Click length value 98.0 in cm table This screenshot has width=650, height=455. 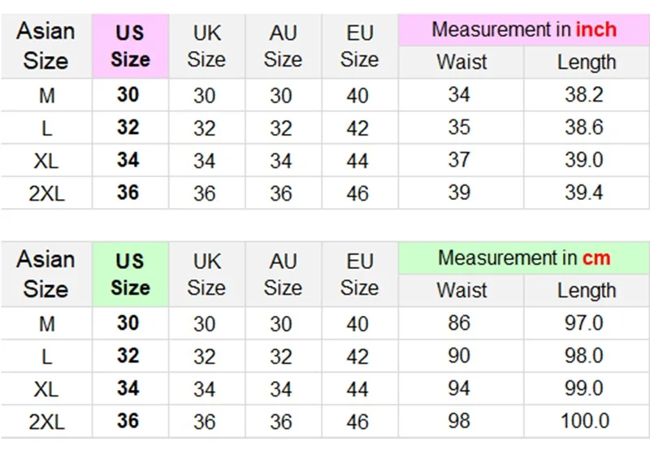point(583,356)
